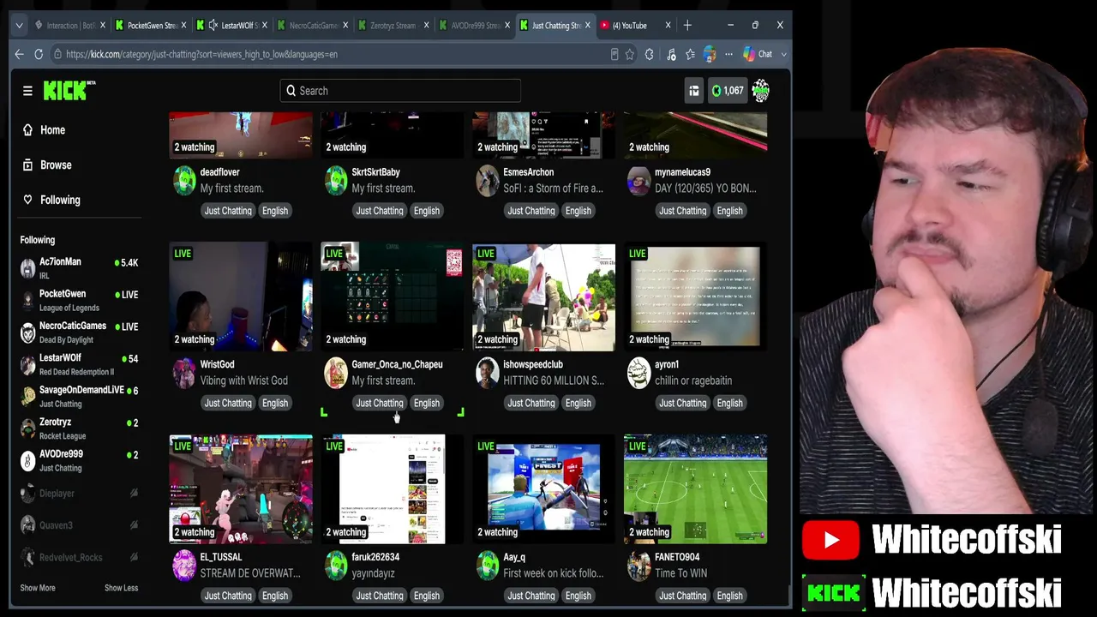Open SavageOnDemandLiVE avatar in Following list
This screenshot has height=617, width=1097.
(28, 396)
